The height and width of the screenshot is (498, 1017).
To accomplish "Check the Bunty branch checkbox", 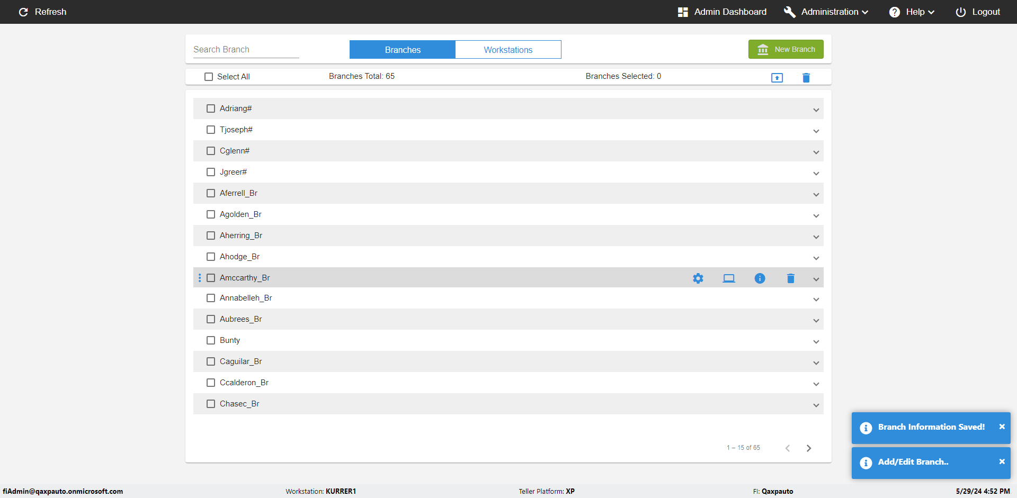I will tap(211, 340).
